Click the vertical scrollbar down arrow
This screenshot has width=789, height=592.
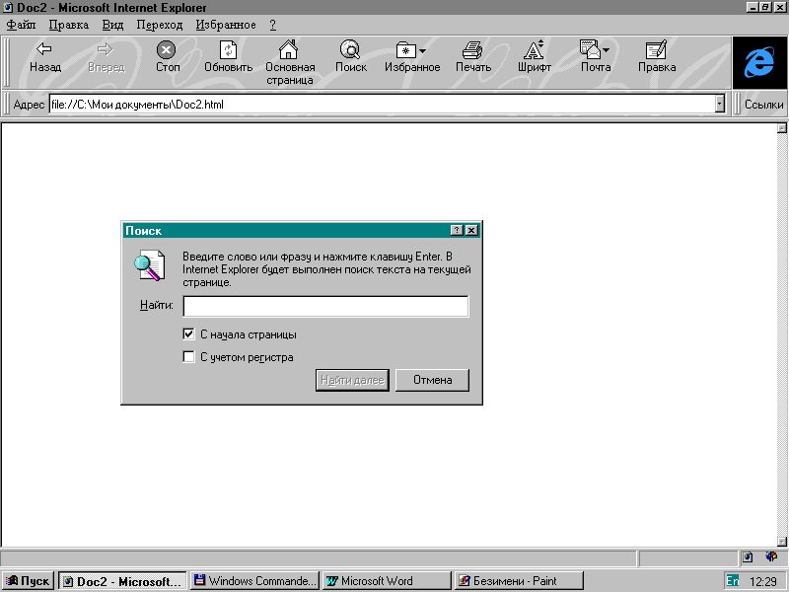782,542
